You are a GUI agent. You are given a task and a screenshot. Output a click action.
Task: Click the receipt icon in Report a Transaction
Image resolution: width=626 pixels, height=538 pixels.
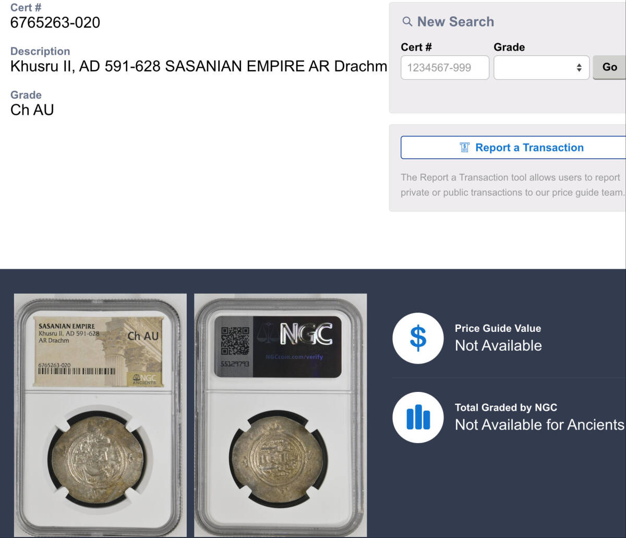[x=465, y=148]
